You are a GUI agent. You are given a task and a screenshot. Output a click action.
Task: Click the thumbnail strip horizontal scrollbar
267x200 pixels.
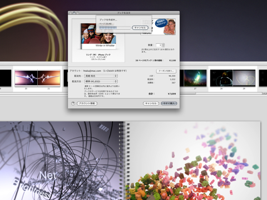click(x=221, y=93)
